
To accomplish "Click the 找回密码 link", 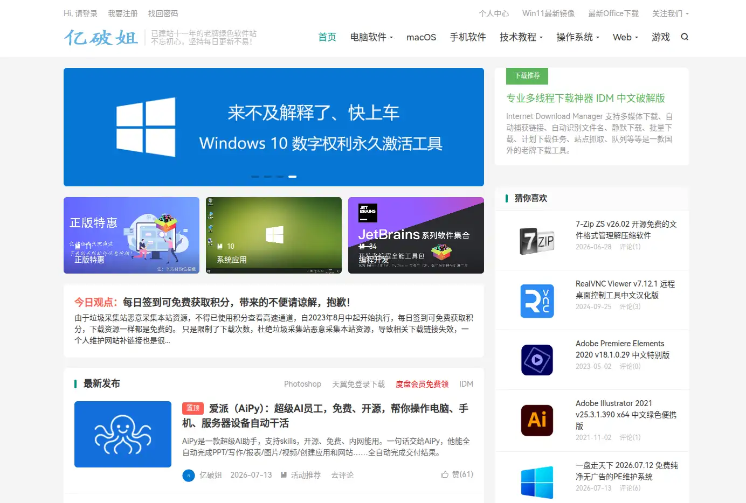I will [x=163, y=13].
